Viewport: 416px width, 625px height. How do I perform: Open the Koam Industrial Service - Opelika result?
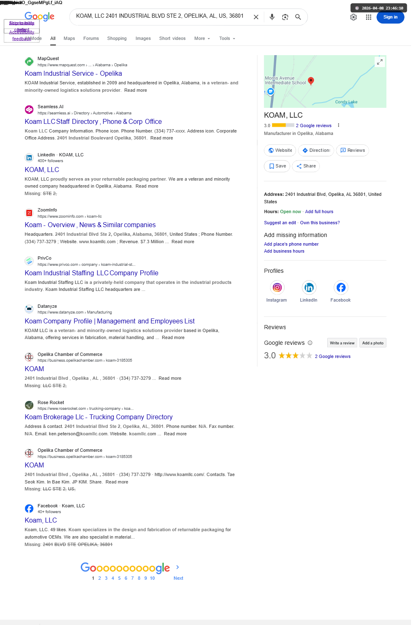pyautogui.click(x=73, y=73)
